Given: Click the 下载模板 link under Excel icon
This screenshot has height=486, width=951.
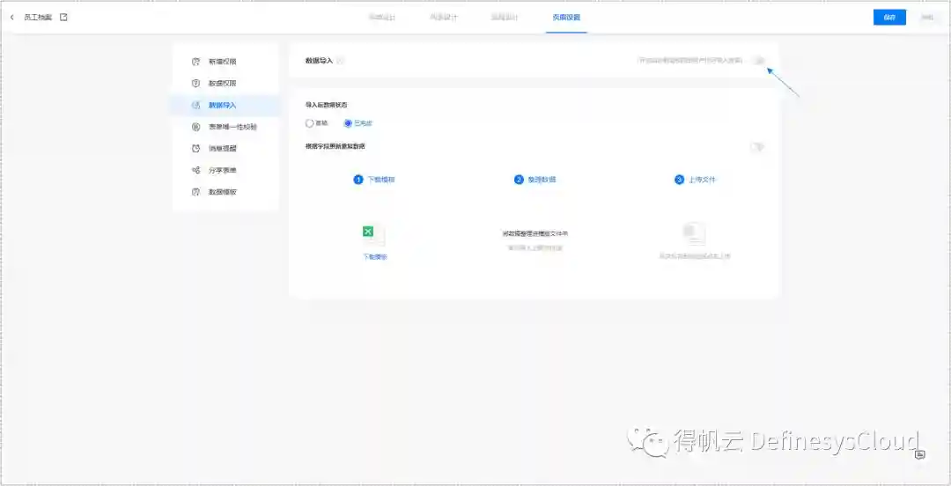Looking at the screenshot, I should pos(375,256).
